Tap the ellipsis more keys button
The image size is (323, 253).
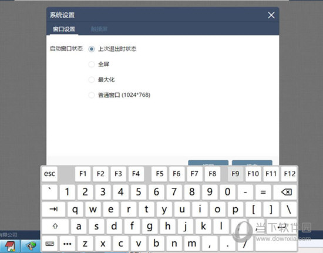coord(68,244)
